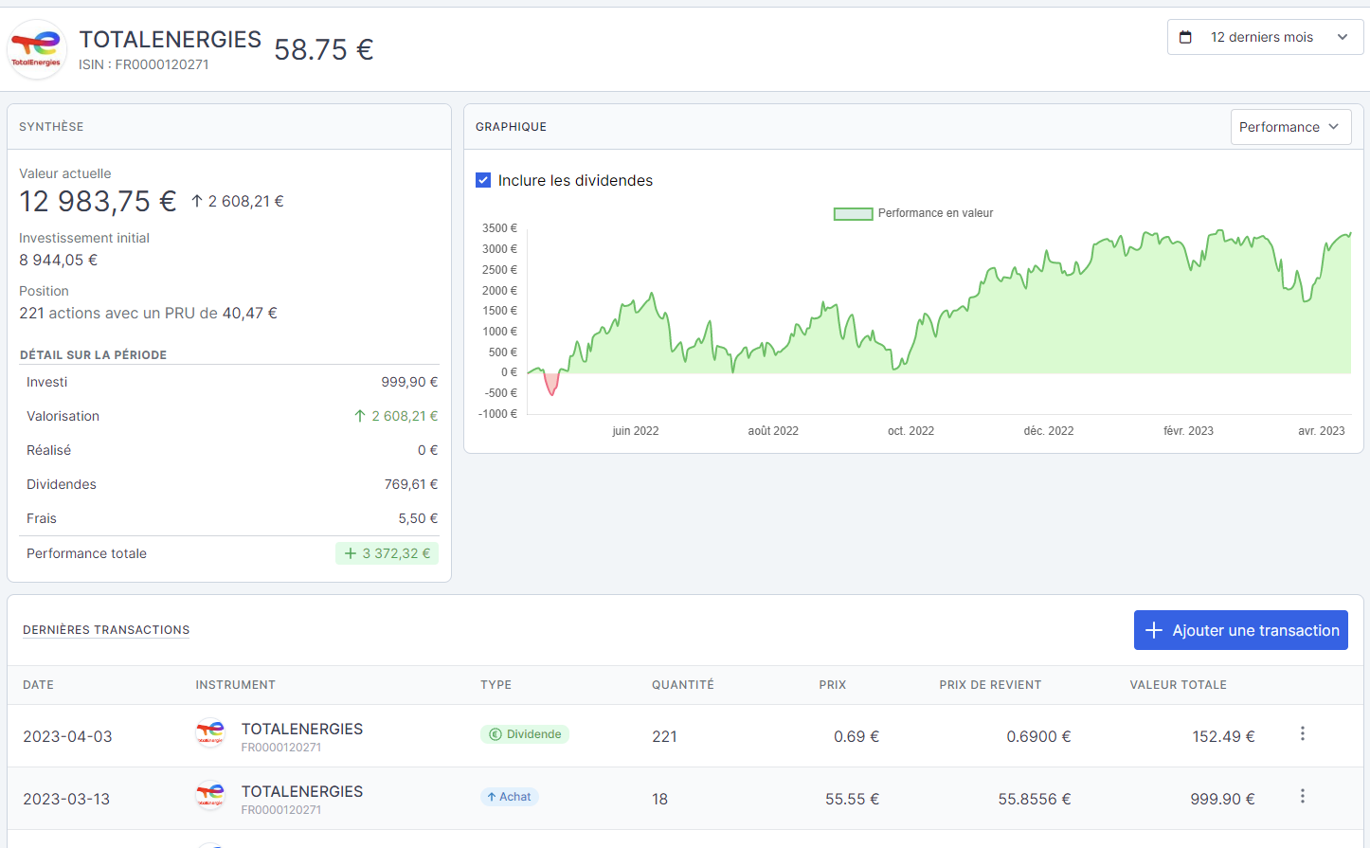Click the calendar icon in period selector

coord(1185,37)
